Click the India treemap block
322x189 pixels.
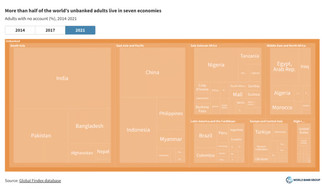(x=62, y=78)
